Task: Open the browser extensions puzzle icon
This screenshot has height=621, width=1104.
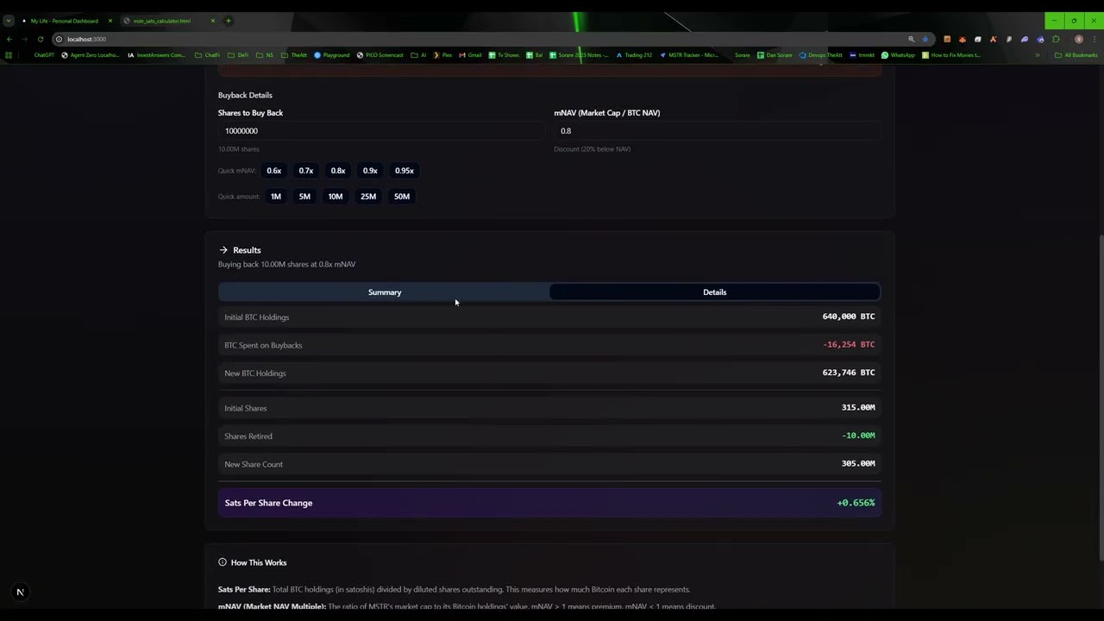Action: [x=1056, y=39]
